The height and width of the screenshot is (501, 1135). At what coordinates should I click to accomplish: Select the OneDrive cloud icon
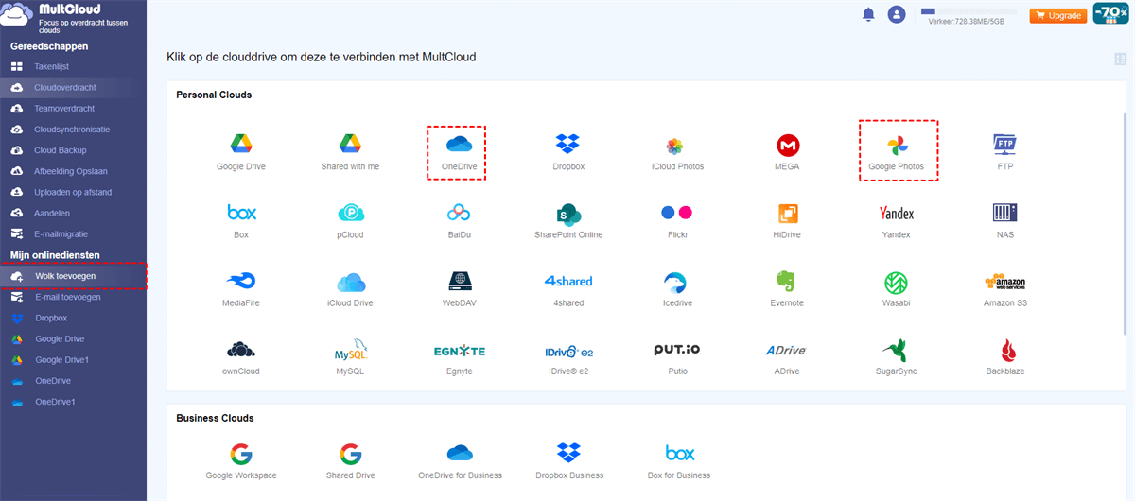(459, 144)
